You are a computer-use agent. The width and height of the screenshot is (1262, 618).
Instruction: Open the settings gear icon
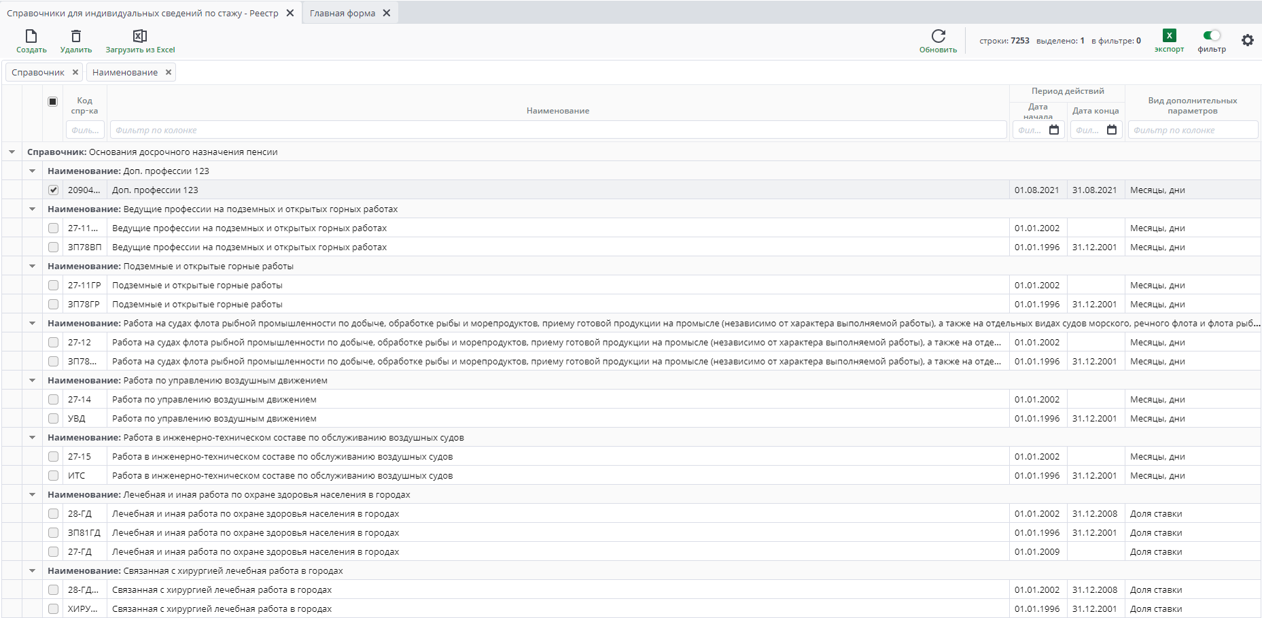[1247, 40]
